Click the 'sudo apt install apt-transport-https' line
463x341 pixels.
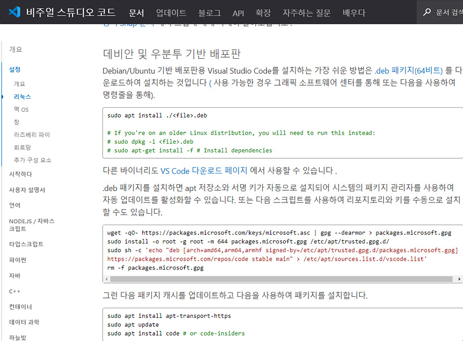(169, 316)
